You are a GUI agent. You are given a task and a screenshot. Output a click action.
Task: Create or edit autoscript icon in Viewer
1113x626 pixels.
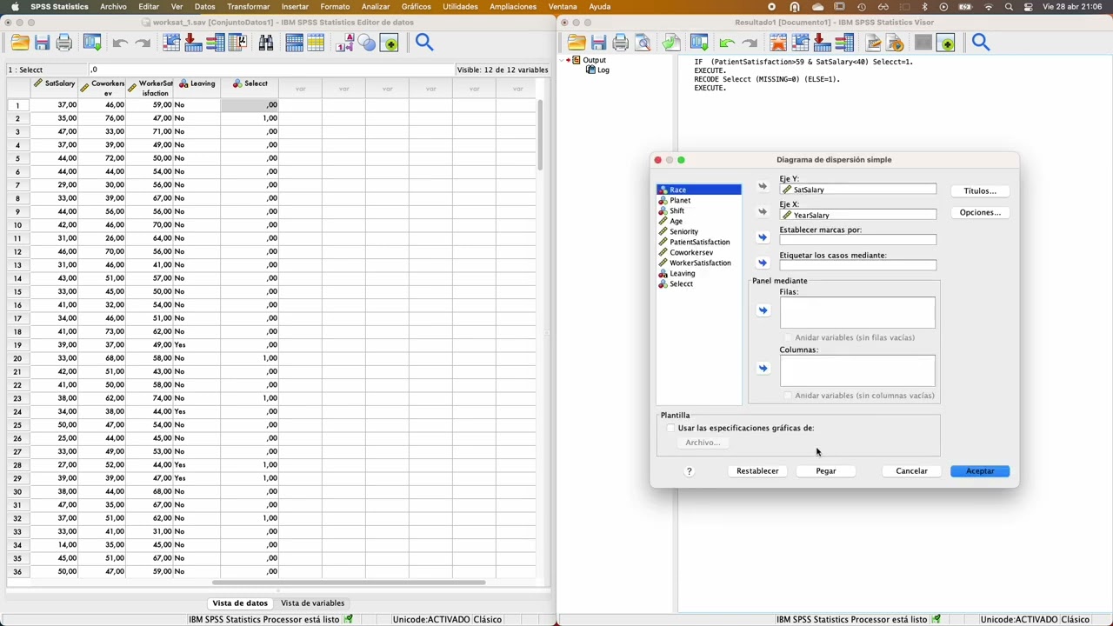point(873,43)
